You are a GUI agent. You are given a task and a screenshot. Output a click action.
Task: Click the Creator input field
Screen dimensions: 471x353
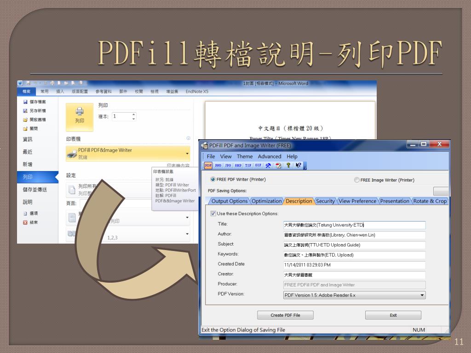tap(355, 275)
